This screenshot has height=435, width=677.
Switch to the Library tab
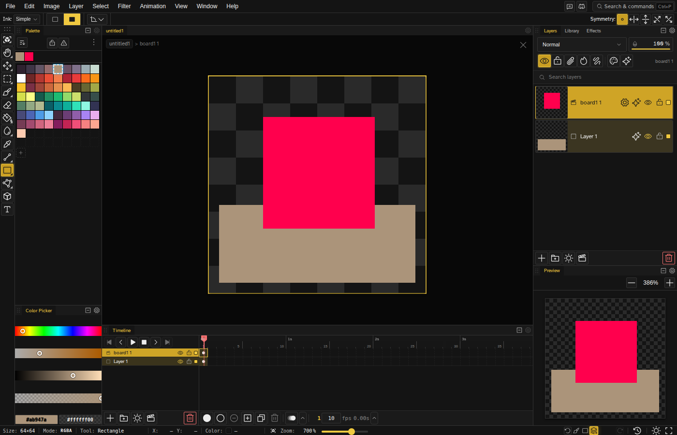click(x=572, y=31)
